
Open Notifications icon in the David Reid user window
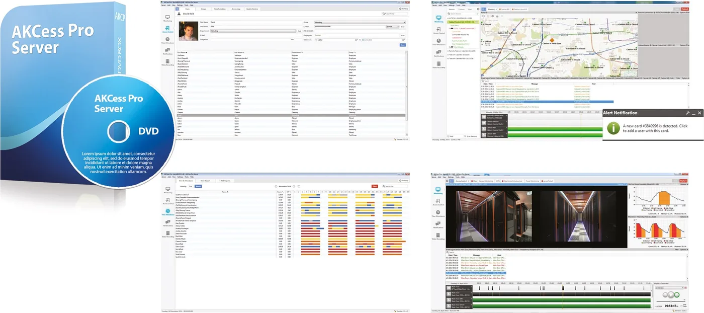167,50
